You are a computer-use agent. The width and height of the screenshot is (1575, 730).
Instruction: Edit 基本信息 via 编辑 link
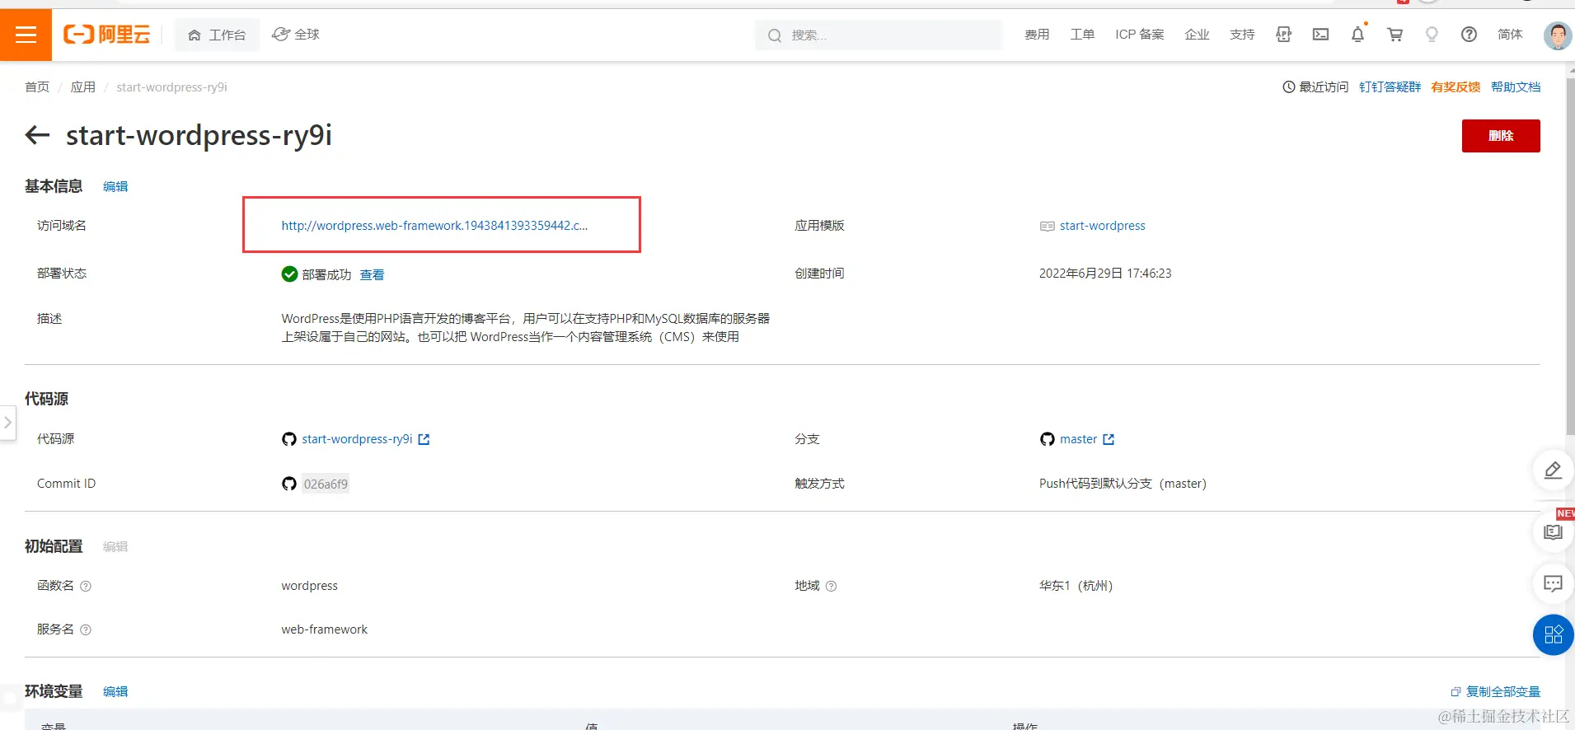(115, 187)
